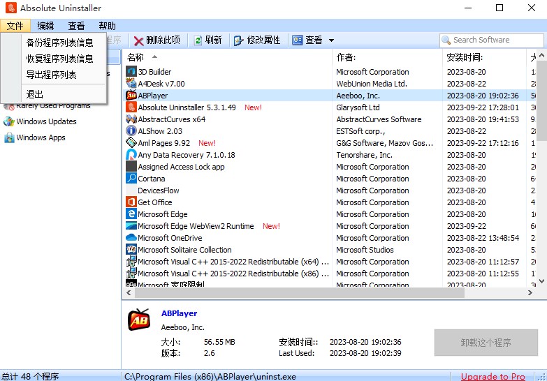
Task: Open the Edit menu
Action: 45,26
